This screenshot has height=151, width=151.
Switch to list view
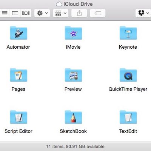[x=5, y=13]
